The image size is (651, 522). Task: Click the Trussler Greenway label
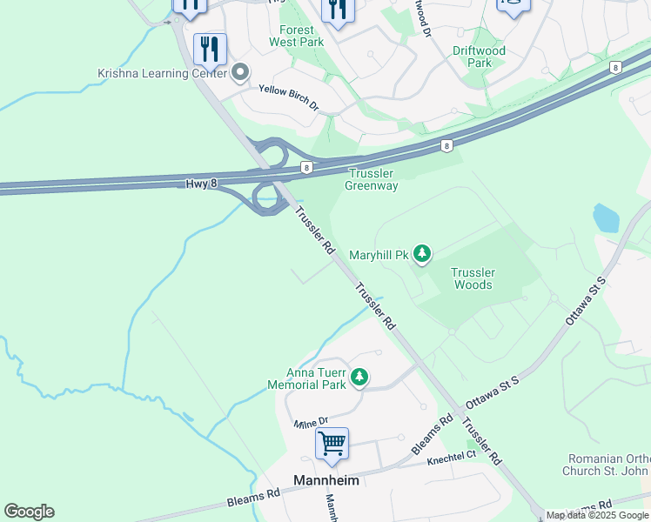[371, 179]
